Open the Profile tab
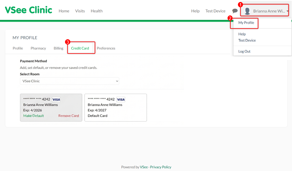This screenshot has width=292, height=171. point(18,48)
